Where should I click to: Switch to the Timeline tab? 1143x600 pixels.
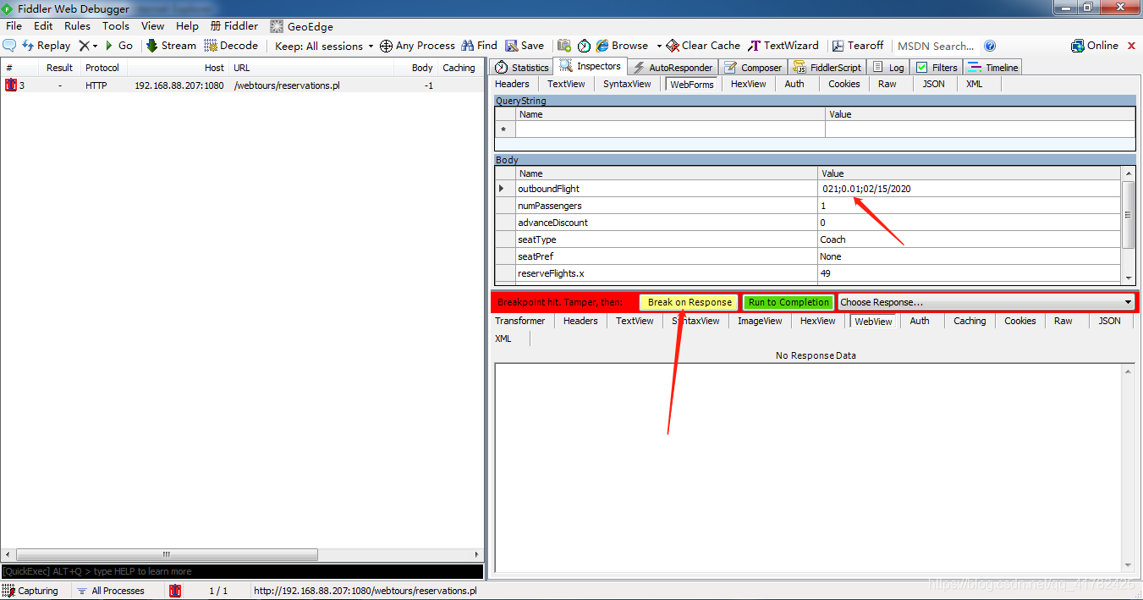pyautogui.click(x=993, y=68)
